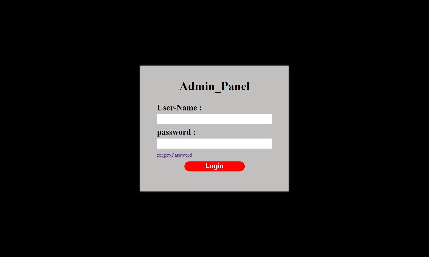This screenshot has width=429, height=257.
Task: Click the red Login button
Action: [214, 166]
